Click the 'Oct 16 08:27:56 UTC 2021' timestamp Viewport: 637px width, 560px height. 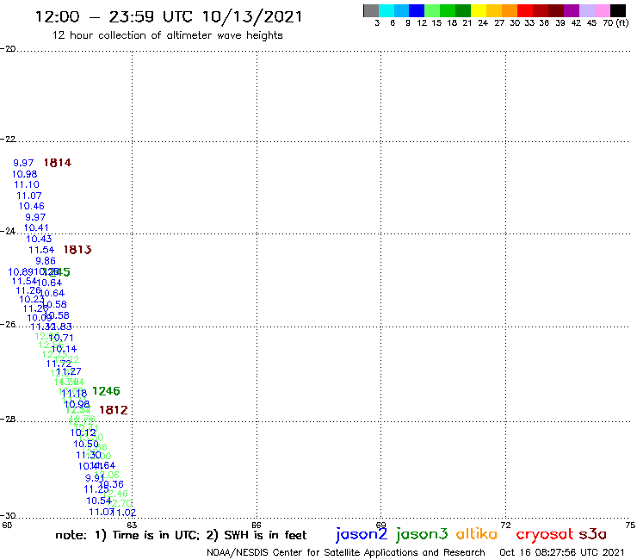pos(562,552)
